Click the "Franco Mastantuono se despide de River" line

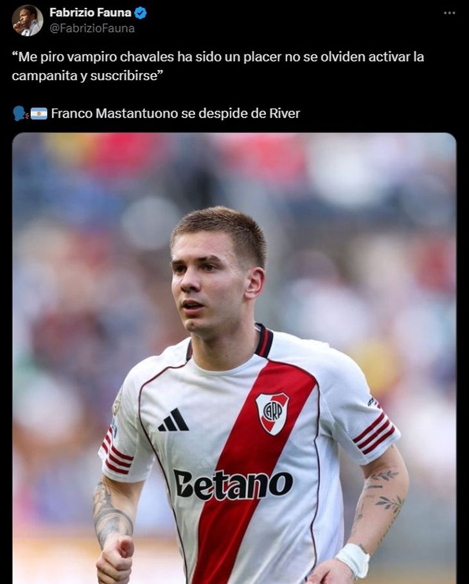[x=175, y=113]
